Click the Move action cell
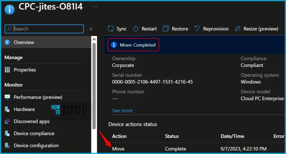 tap(118, 149)
